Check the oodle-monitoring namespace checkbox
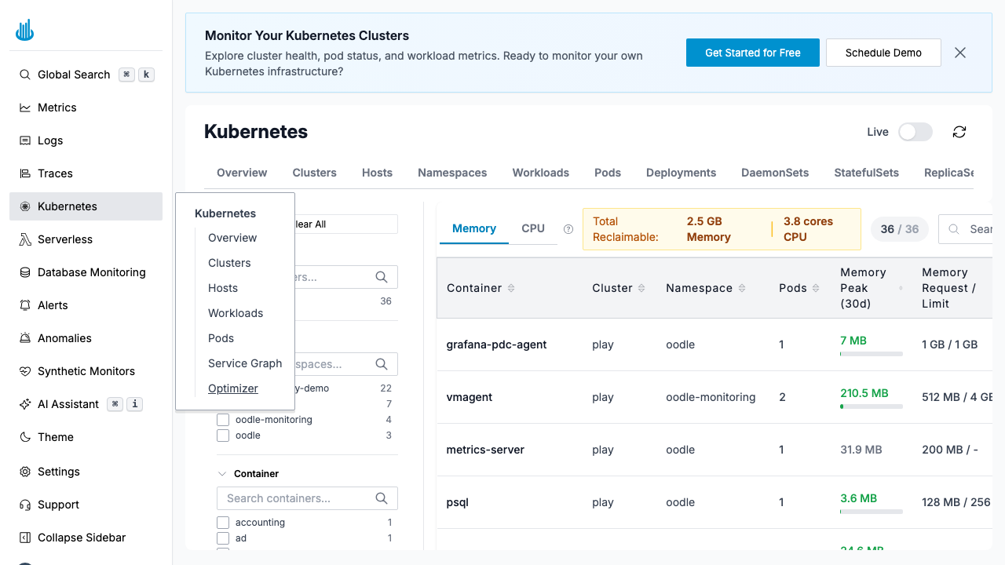The height and width of the screenshot is (565, 1005). pos(223,420)
